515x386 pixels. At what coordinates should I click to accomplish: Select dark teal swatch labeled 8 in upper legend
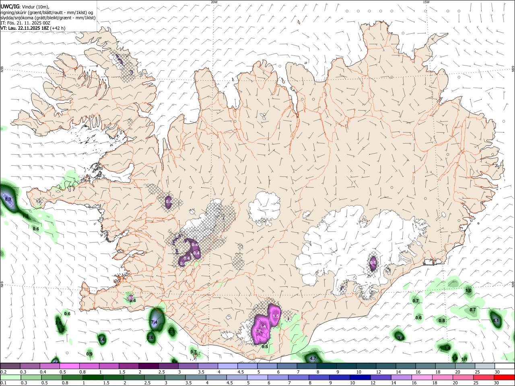coord(326,366)
